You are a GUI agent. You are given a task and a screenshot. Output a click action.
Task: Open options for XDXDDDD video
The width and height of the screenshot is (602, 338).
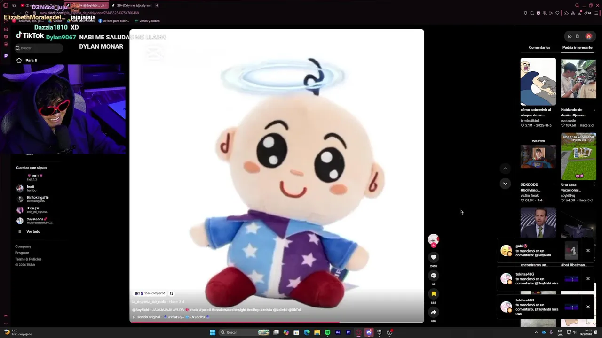pyautogui.click(x=554, y=184)
